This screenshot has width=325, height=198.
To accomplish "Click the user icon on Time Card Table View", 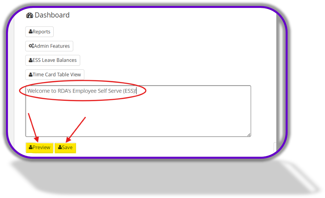I will click(31, 74).
